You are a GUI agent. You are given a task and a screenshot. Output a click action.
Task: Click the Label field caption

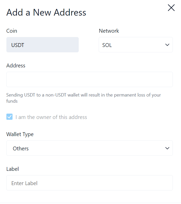click(13, 169)
